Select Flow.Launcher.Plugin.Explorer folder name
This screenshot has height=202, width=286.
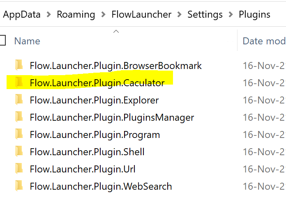point(94,100)
